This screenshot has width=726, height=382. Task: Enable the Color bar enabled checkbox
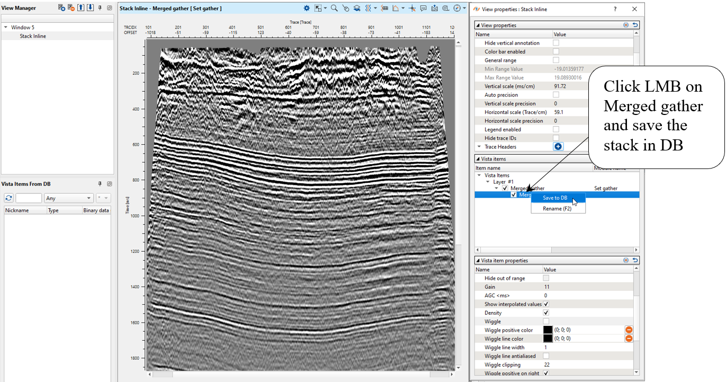point(556,52)
